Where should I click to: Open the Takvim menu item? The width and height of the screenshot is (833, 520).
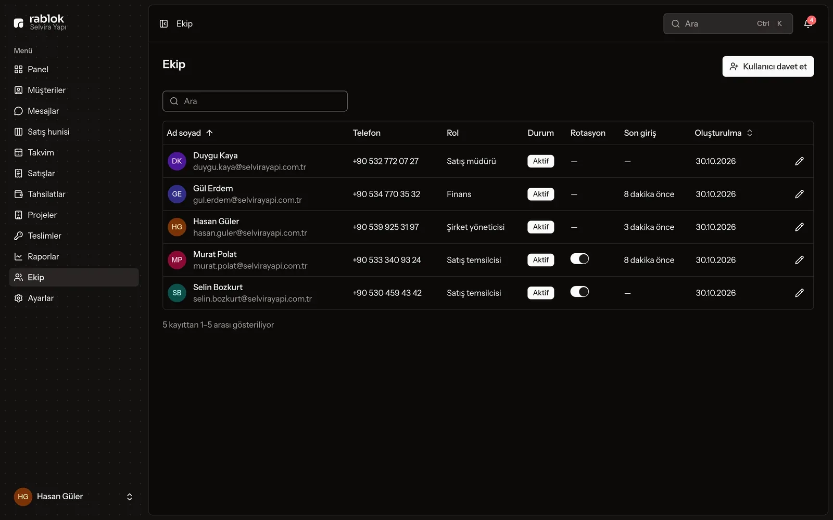coord(74,152)
